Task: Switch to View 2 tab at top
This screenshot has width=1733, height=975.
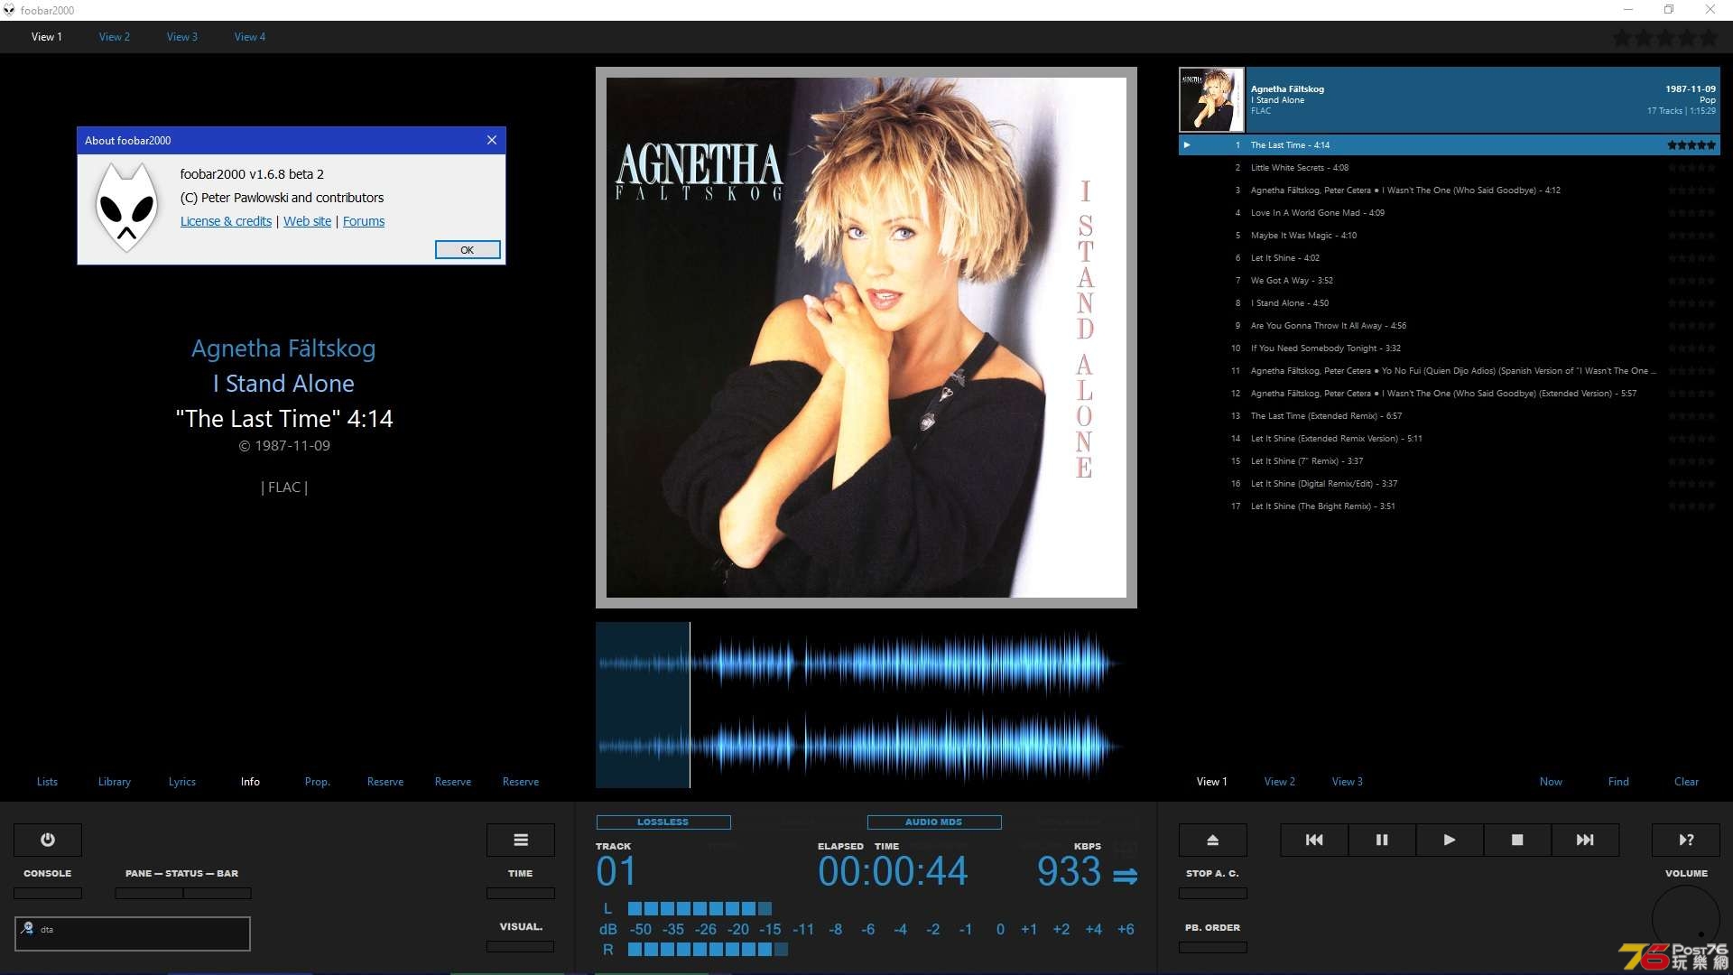Action: [x=115, y=37]
